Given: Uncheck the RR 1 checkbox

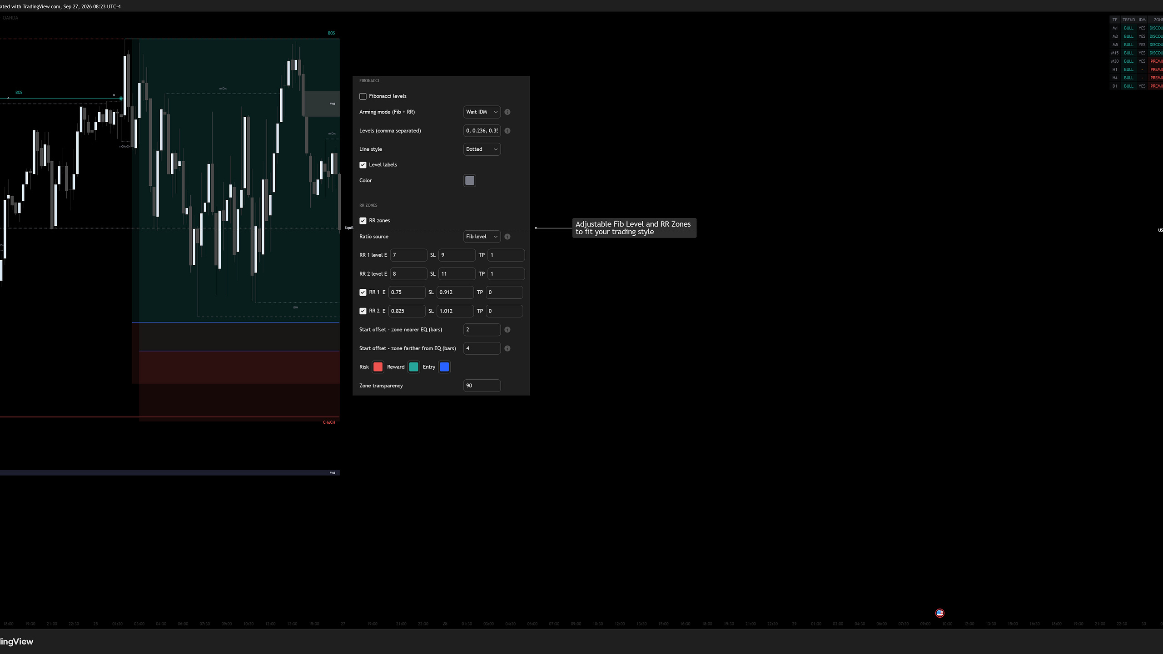Looking at the screenshot, I should point(363,292).
